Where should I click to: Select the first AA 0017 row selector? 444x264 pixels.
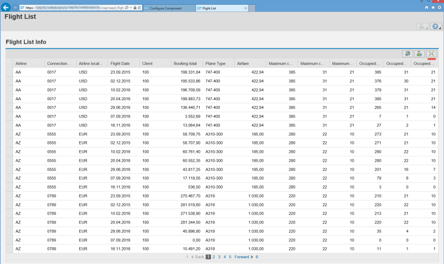point(9,72)
